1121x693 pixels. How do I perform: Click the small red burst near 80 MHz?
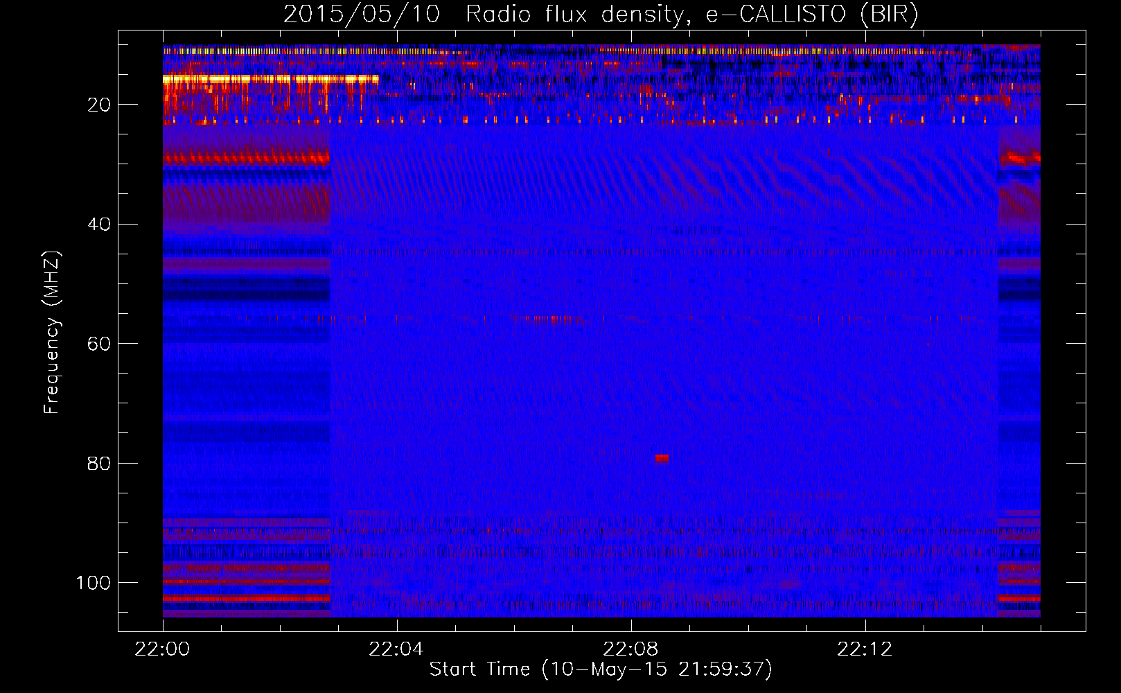pyautogui.click(x=662, y=458)
